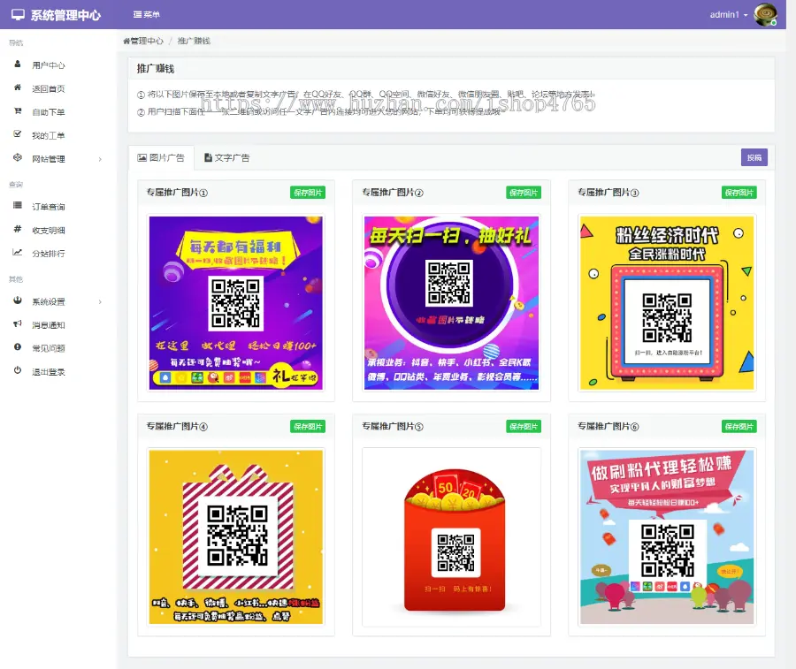Expand the 网站管理 submenu chevron
This screenshot has width=796, height=669.
tap(100, 159)
